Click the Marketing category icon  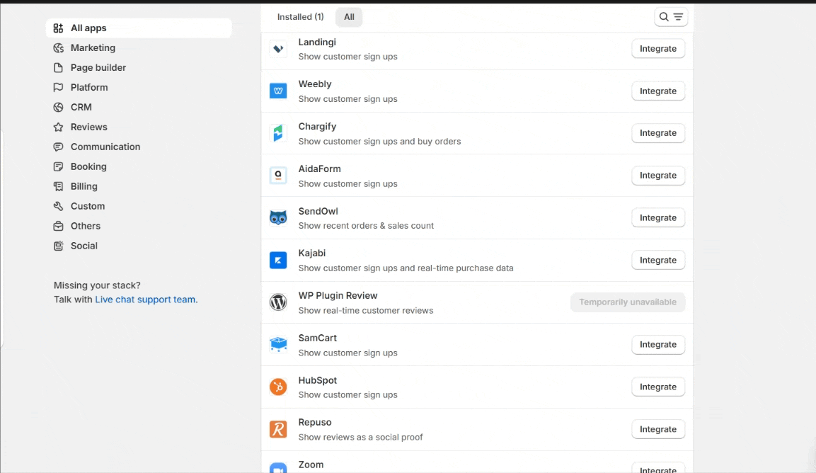tap(58, 48)
